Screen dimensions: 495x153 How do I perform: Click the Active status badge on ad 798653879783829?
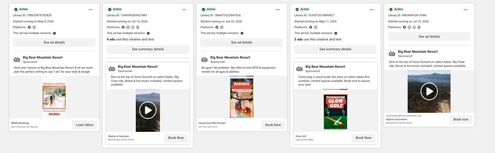pos(21,9)
